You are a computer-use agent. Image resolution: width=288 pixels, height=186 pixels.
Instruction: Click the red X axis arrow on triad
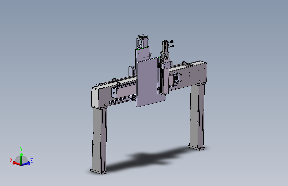tap(17, 163)
